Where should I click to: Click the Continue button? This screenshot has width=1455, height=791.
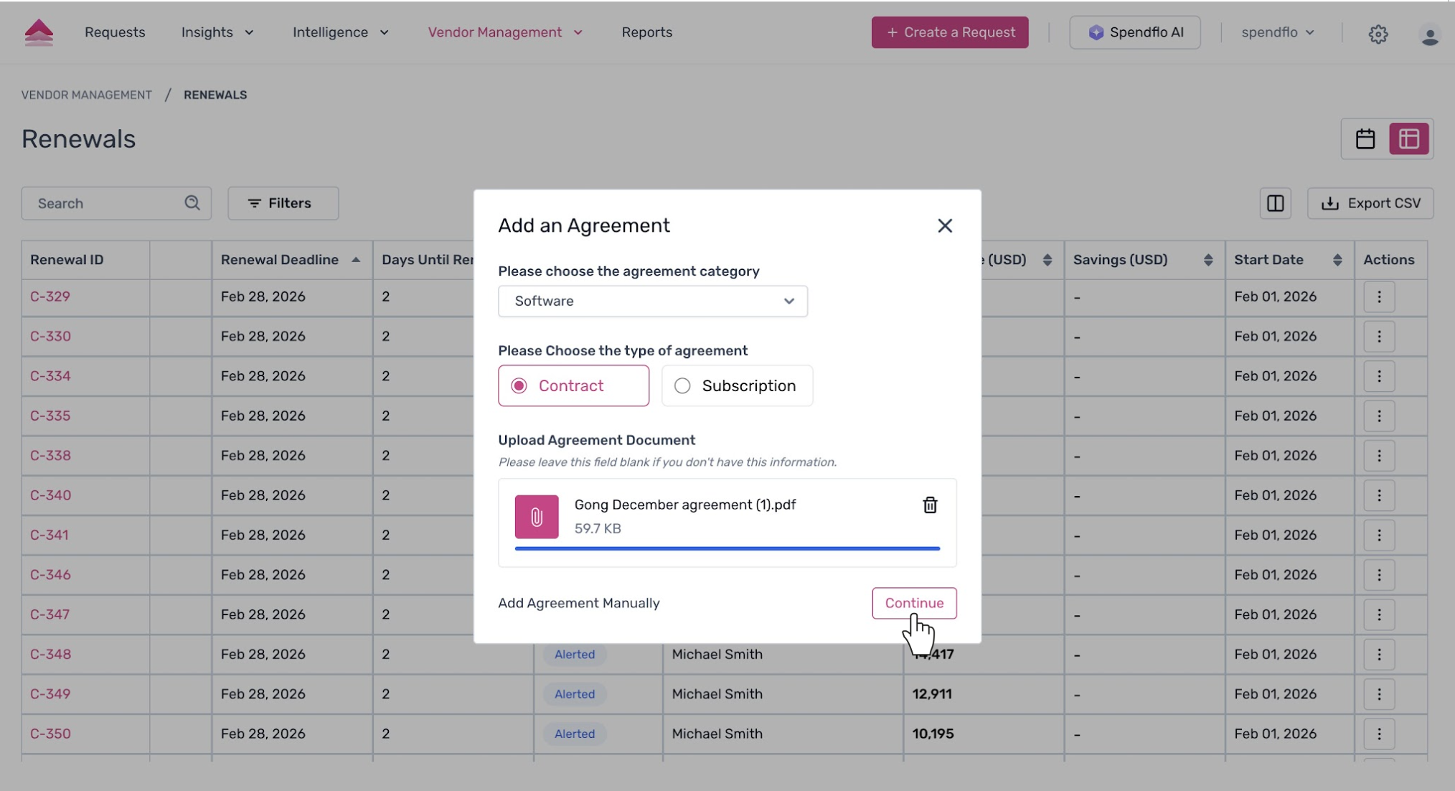[913, 603]
